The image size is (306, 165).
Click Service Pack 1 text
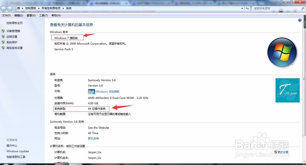coord(64,49)
